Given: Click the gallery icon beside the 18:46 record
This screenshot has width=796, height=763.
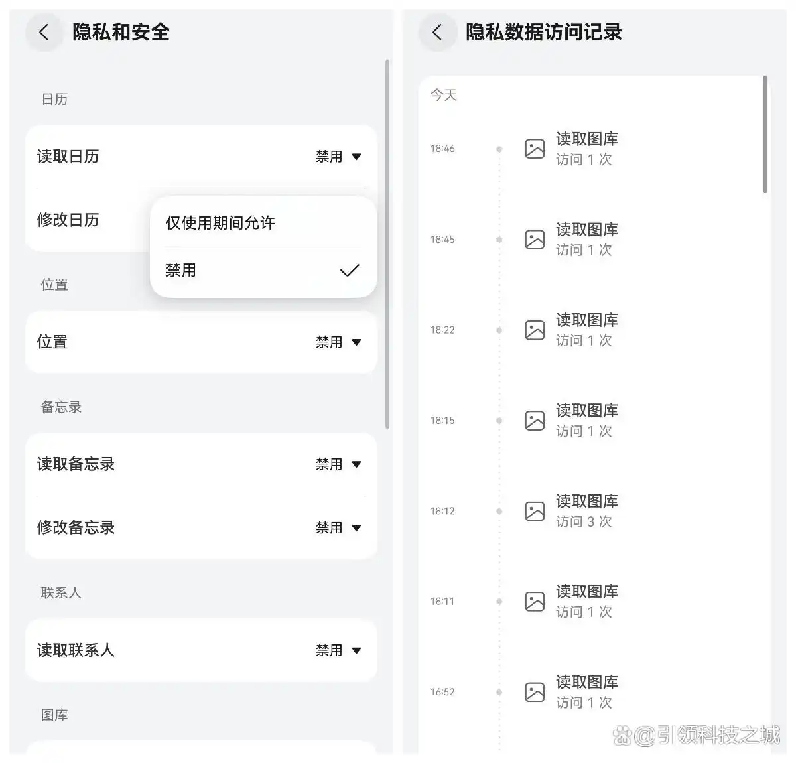Looking at the screenshot, I should 535,149.
